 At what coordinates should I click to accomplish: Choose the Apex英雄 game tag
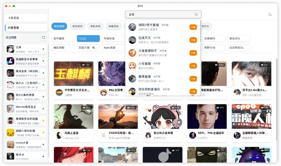point(113,48)
